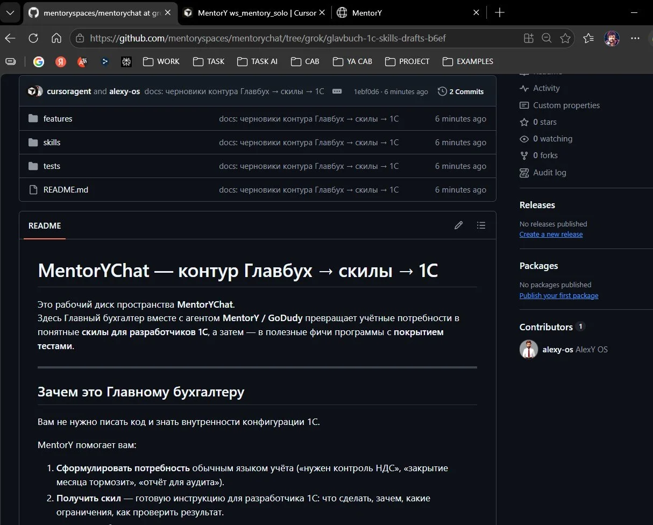
Task: View the 0 stars stargazers link
Action: 538,122
